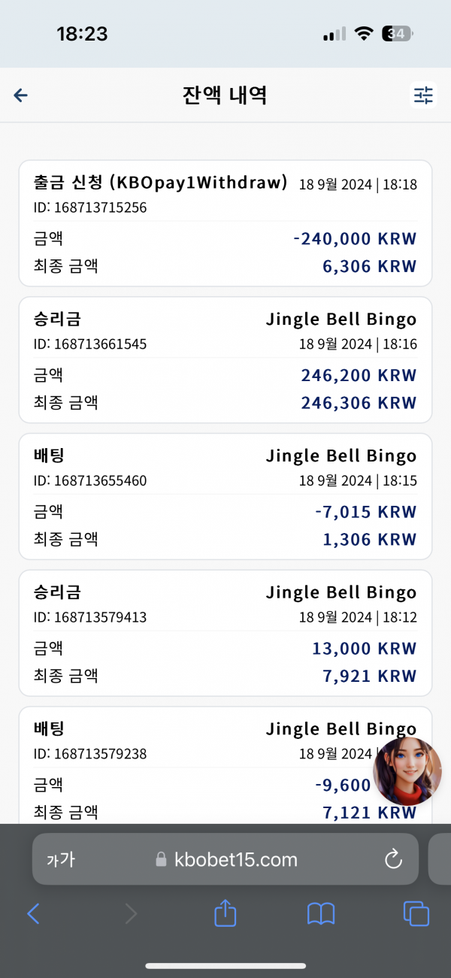Open the chat assistant avatar
Viewport: 451px width, 978px height.
tap(407, 771)
